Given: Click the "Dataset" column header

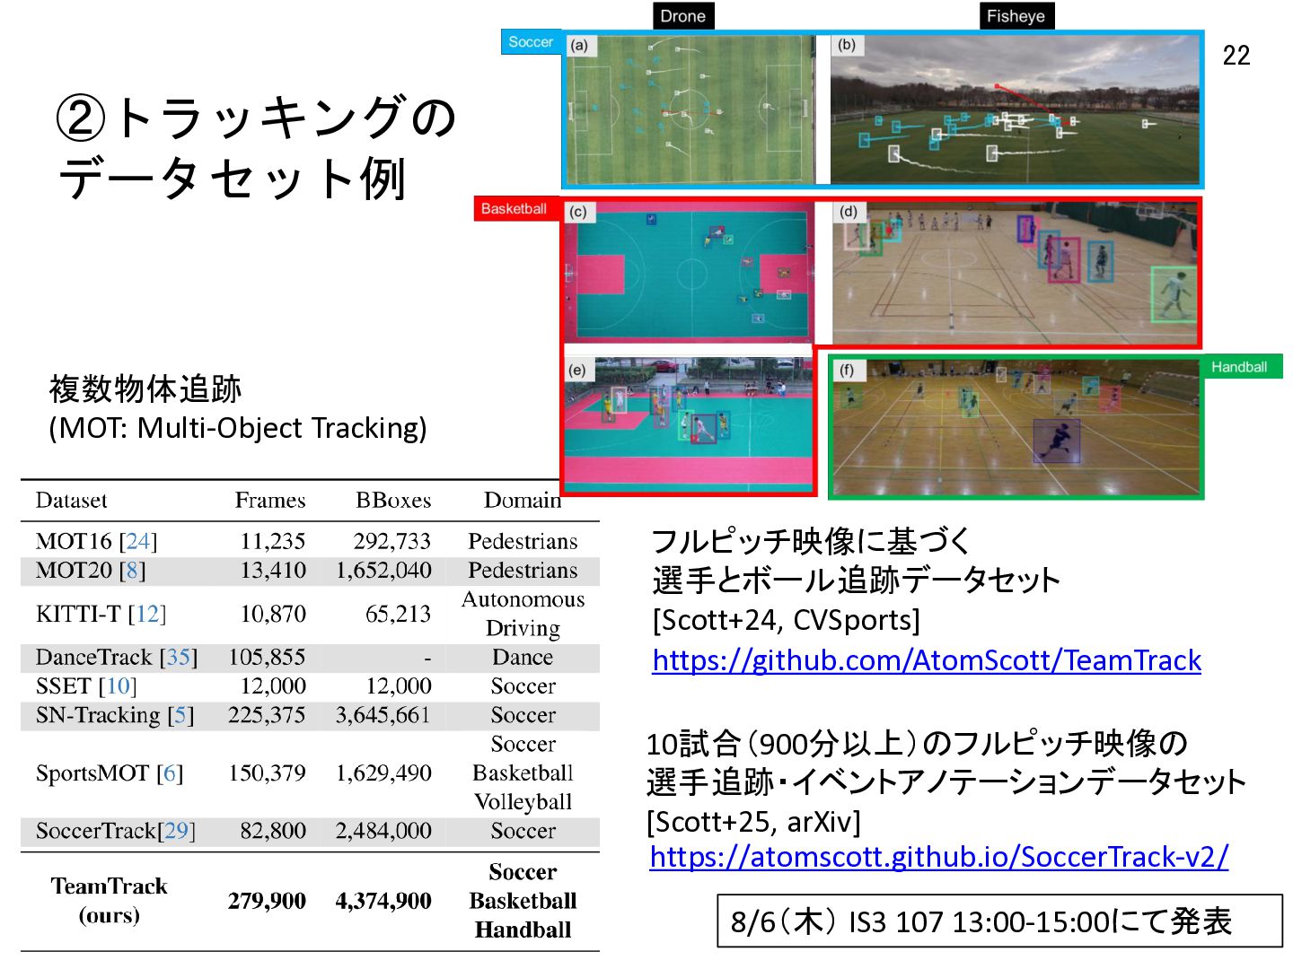Looking at the screenshot, I should [71, 500].
